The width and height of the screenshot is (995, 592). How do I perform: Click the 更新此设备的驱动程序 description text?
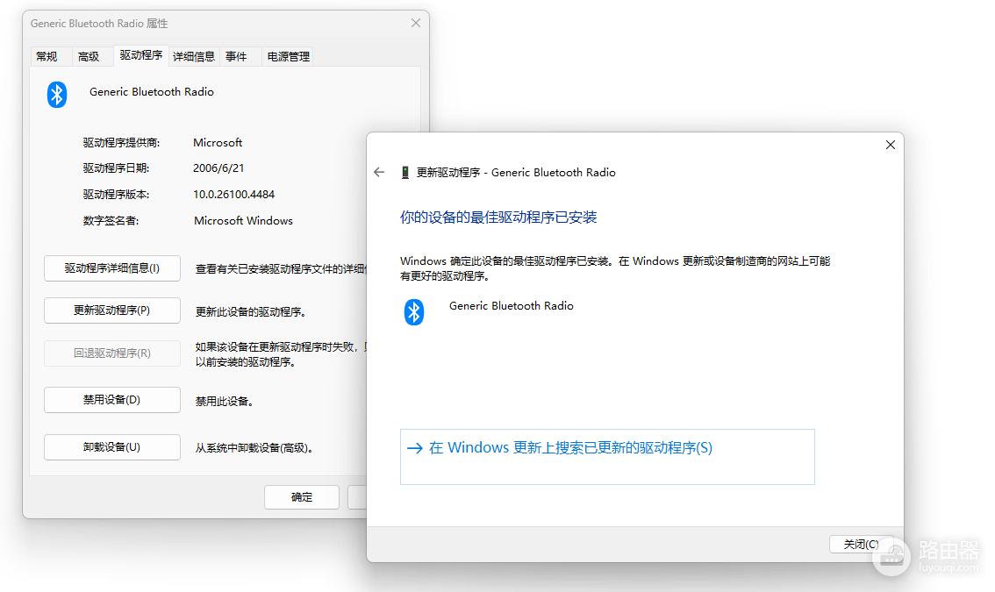tap(251, 311)
